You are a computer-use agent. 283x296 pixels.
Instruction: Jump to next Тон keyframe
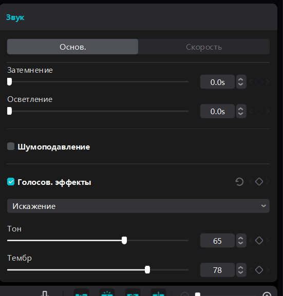pyautogui.click(x=268, y=241)
